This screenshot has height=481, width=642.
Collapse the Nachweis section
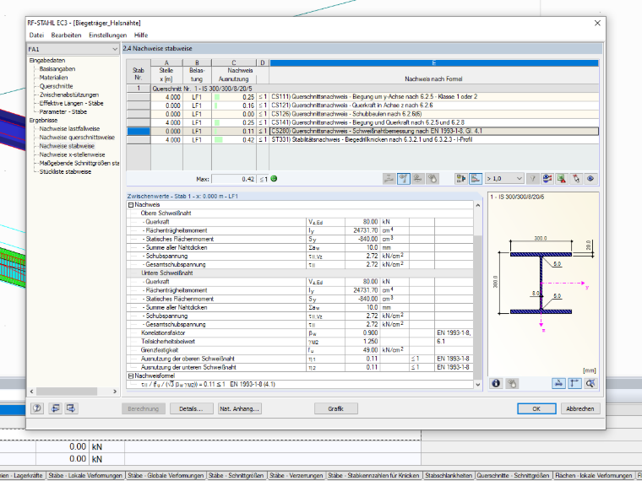coord(131,205)
